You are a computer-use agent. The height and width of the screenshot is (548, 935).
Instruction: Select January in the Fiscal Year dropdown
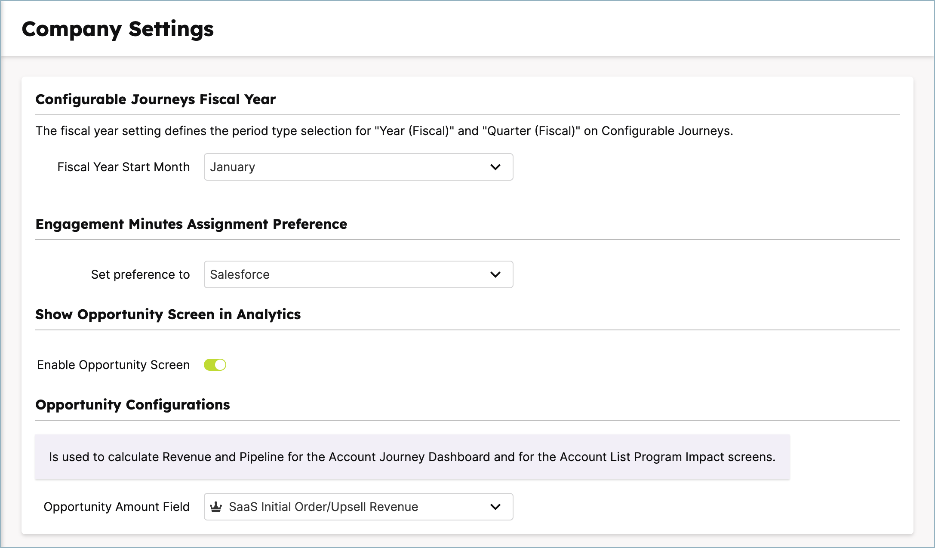click(x=232, y=167)
